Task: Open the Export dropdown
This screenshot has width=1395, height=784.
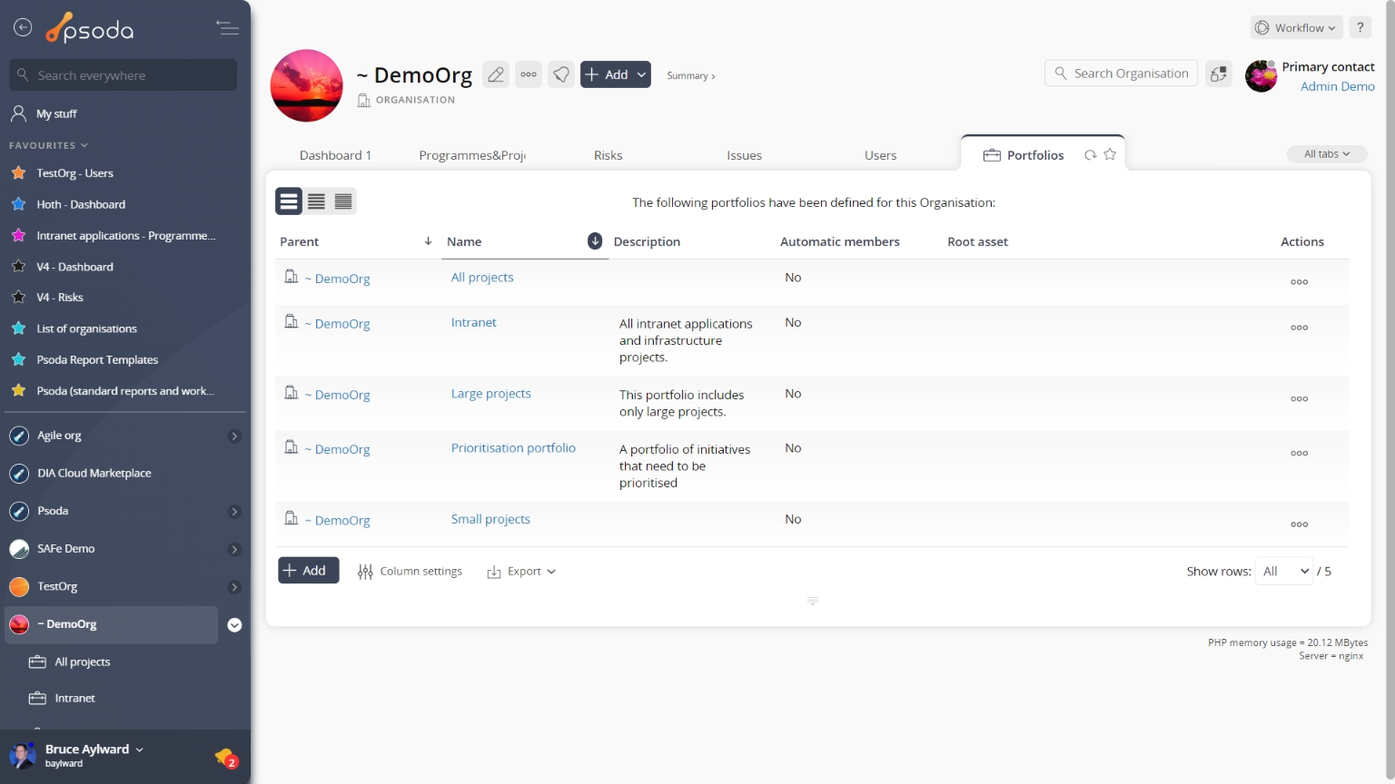Action: click(x=521, y=572)
